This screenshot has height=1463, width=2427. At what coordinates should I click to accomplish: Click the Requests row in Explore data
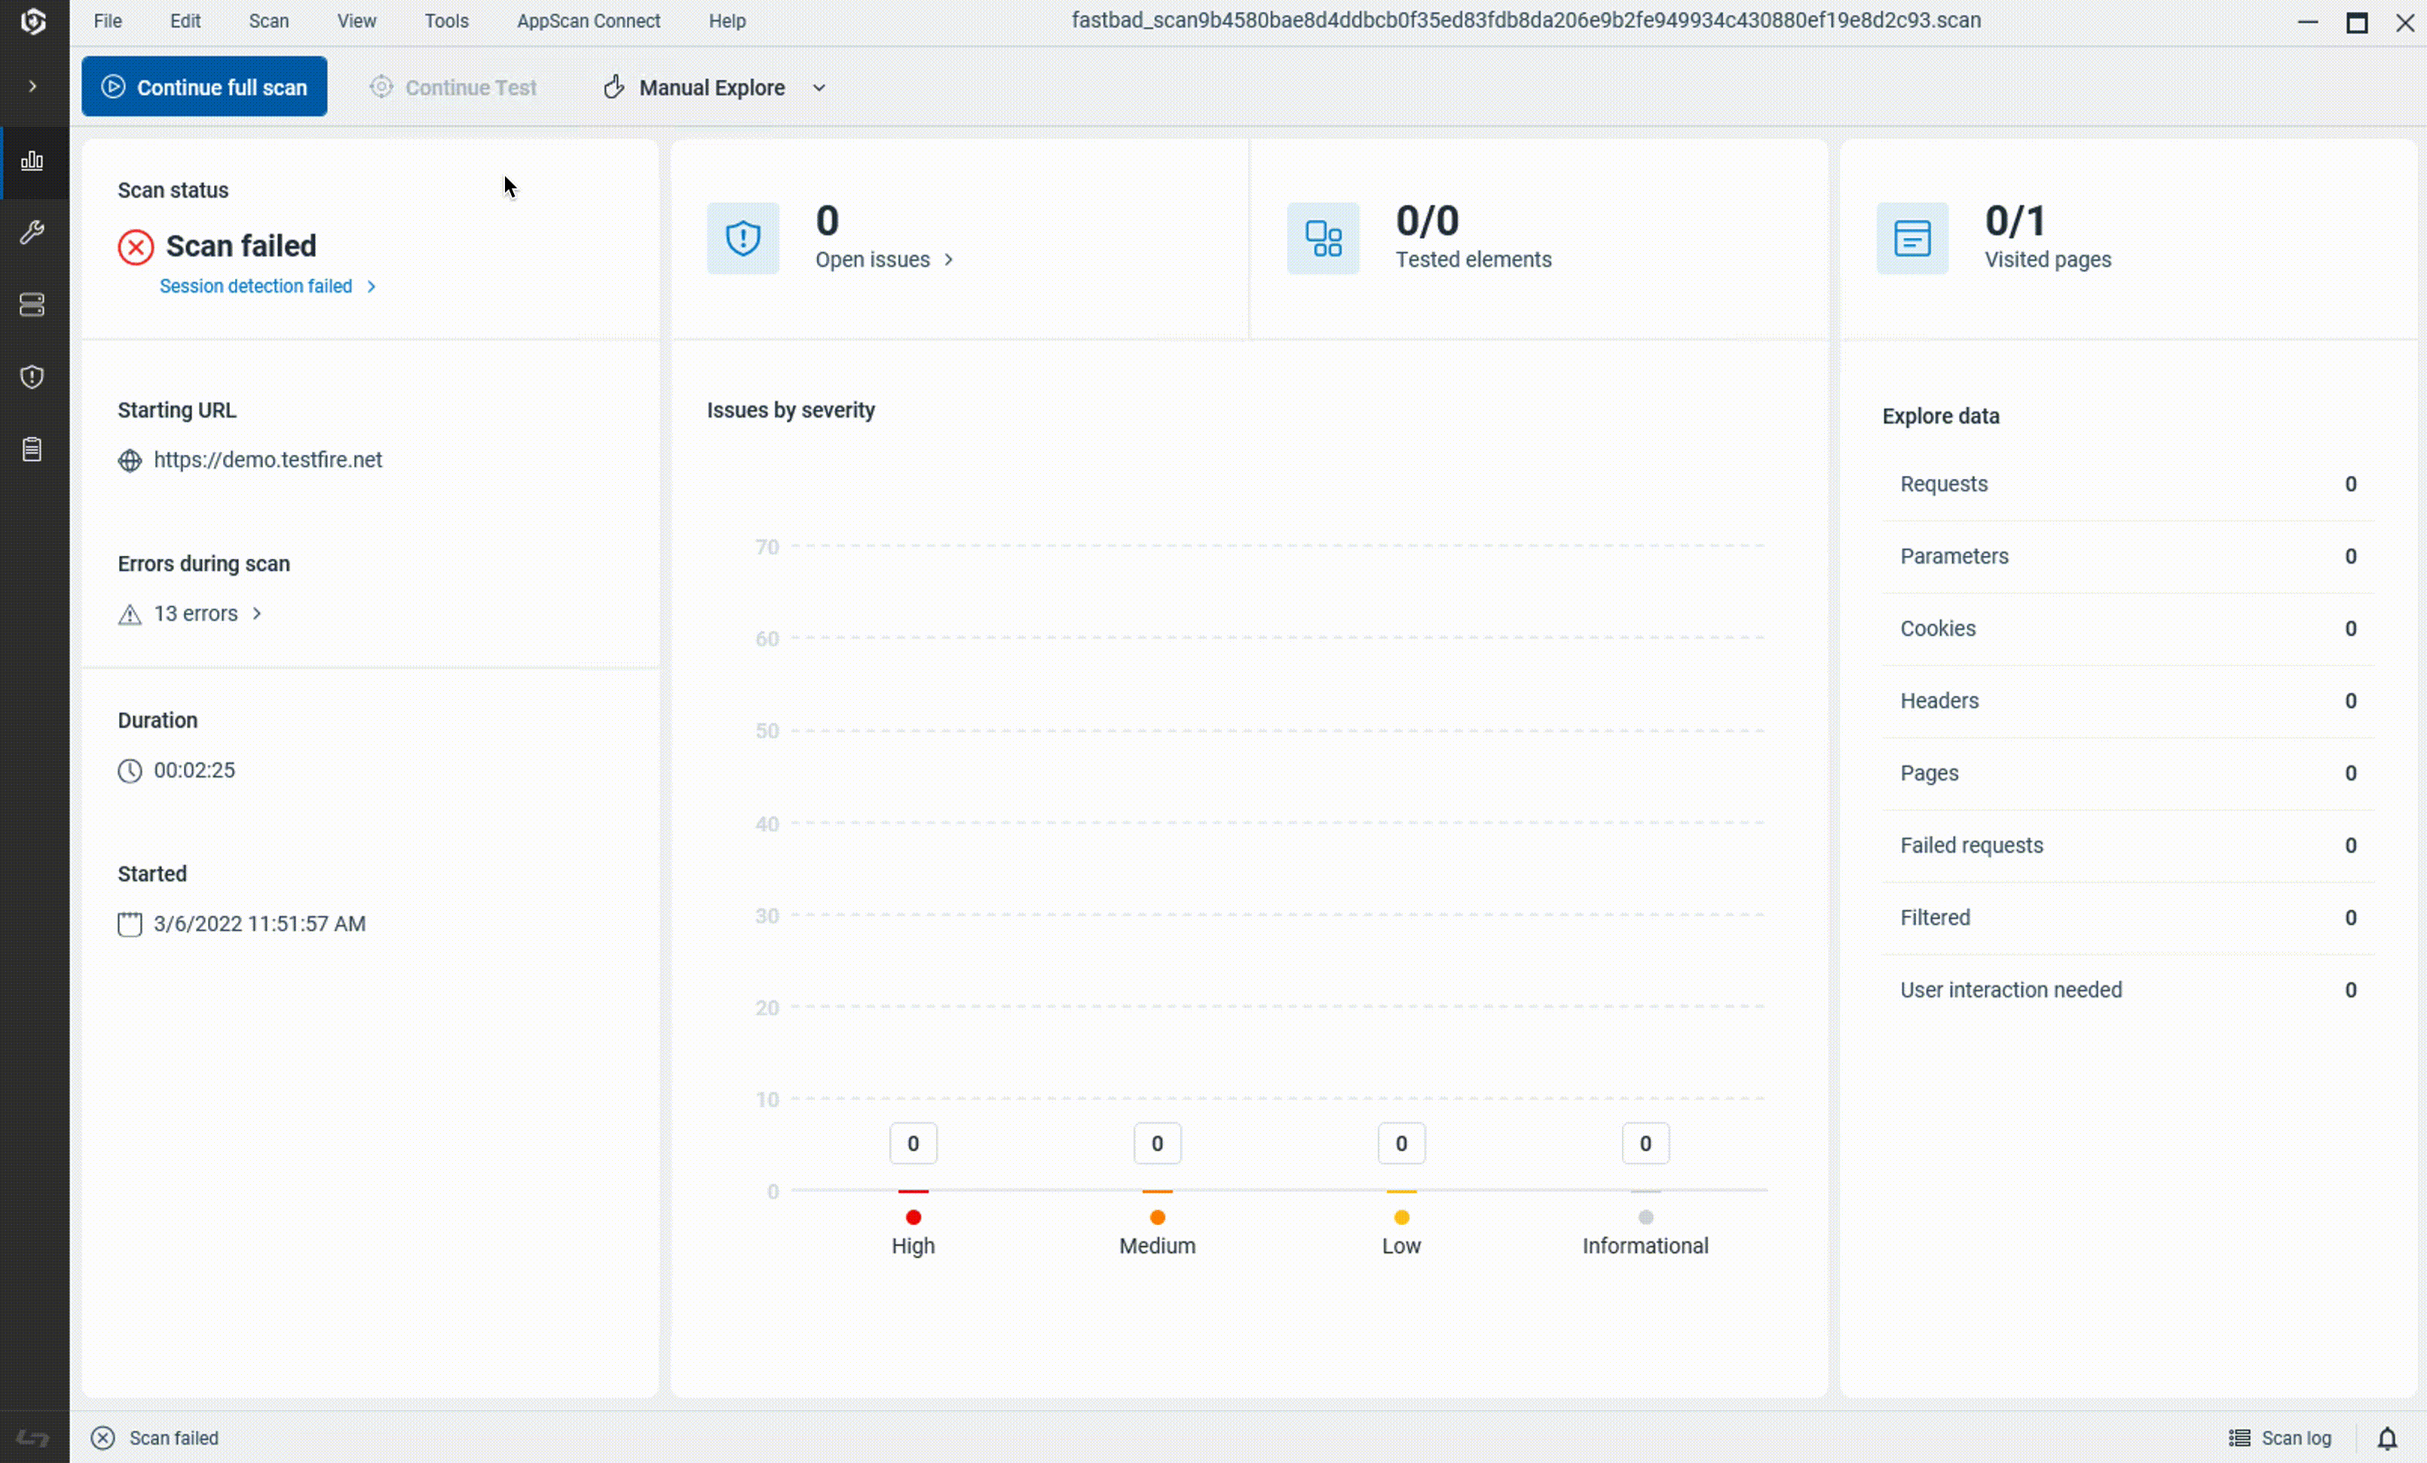2129,484
